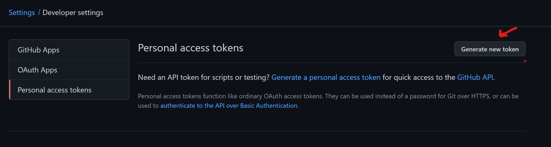Click the orange active indicator bar in sidebar
The width and height of the screenshot is (551, 147).
[10, 90]
